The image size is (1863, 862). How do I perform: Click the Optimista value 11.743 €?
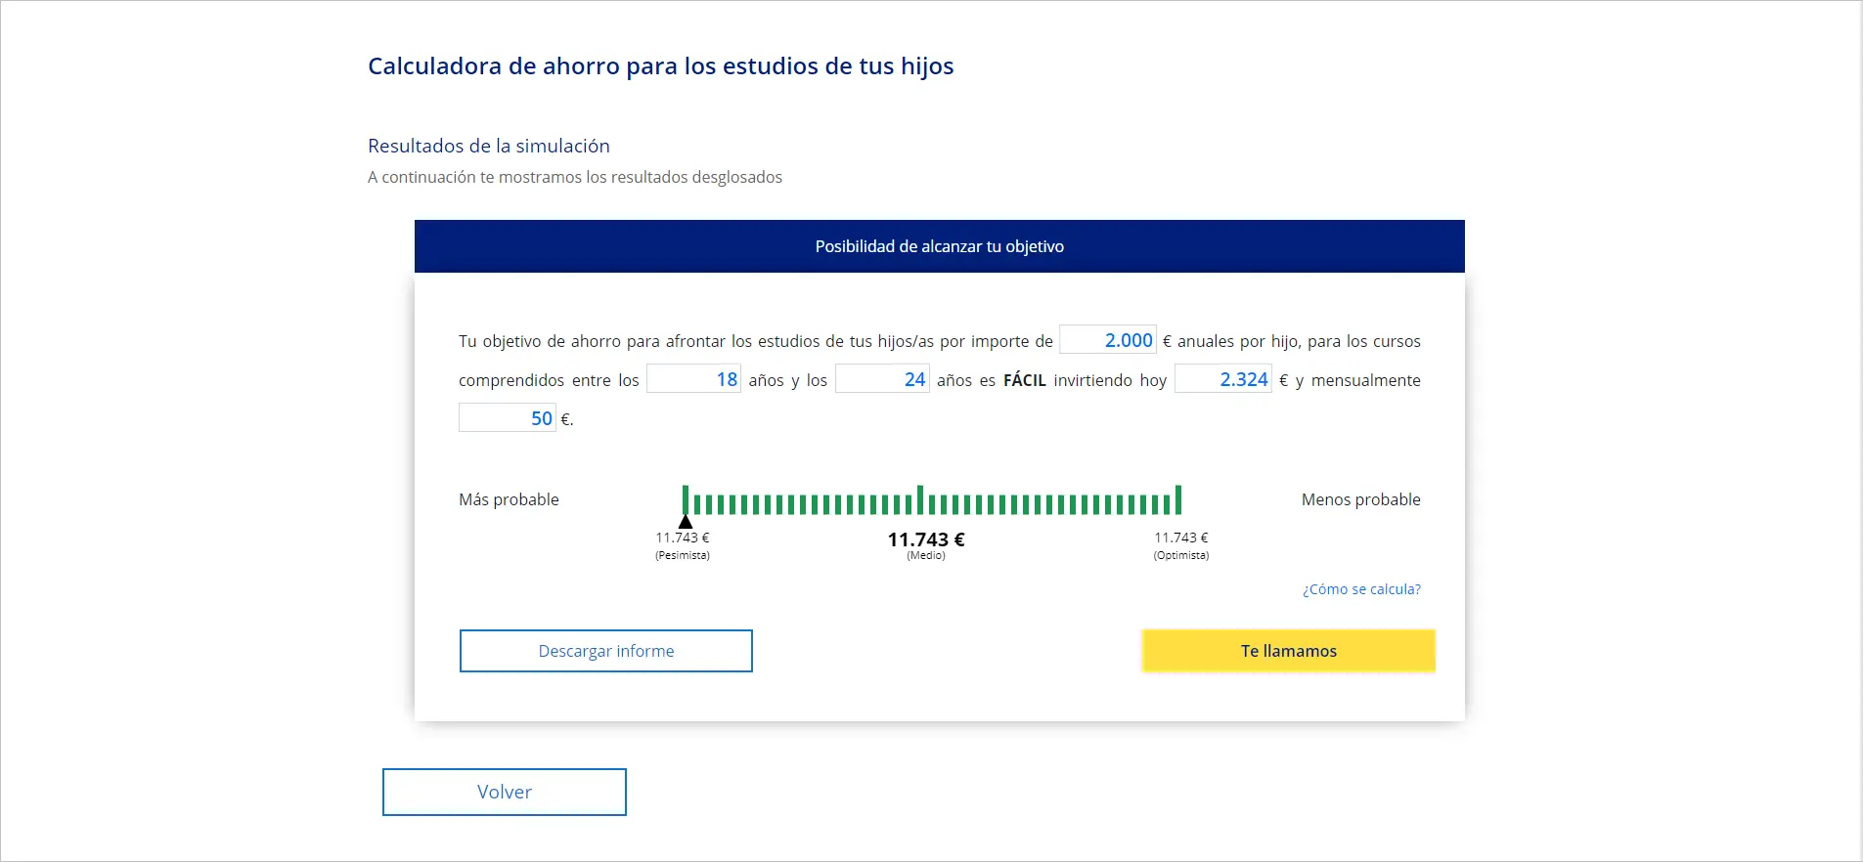(x=1181, y=538)
